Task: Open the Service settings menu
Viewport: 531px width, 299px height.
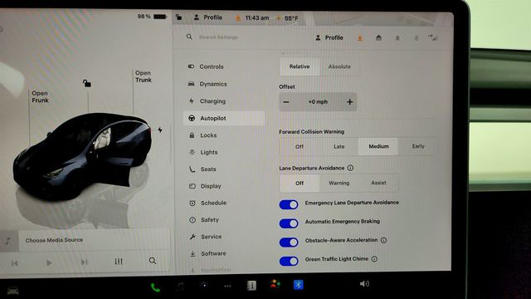Action: pyautogui.click(x=205, y=237)
